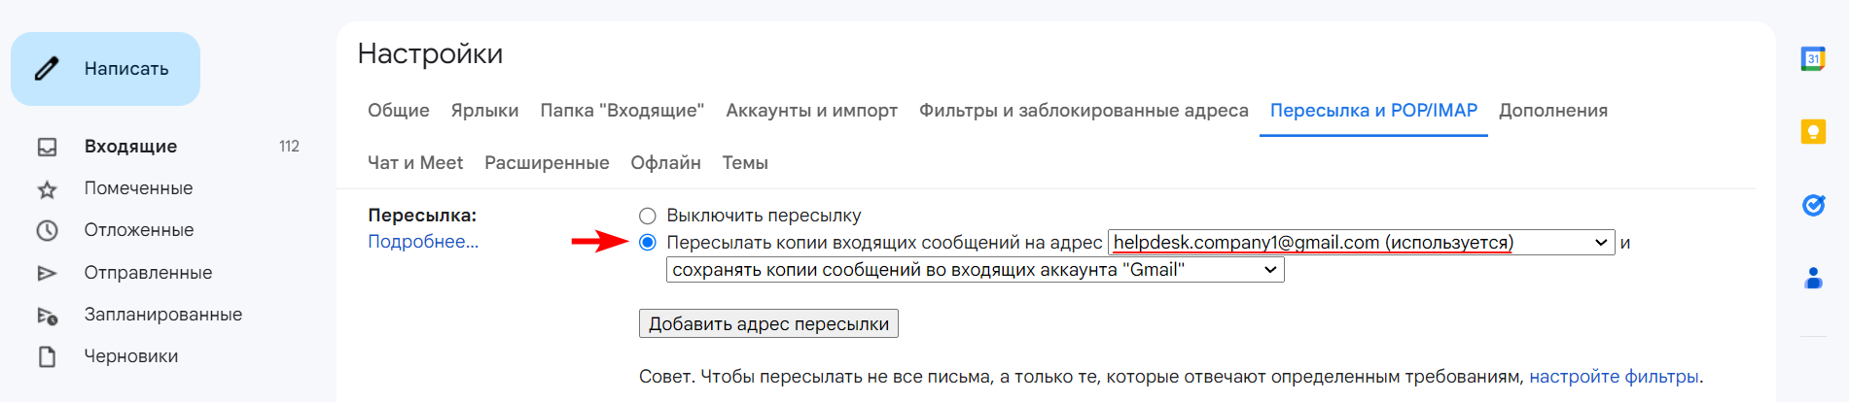1849x402 pixels.
Task: Select Выключить пересылку radio button
Action: tap(648, 216)
